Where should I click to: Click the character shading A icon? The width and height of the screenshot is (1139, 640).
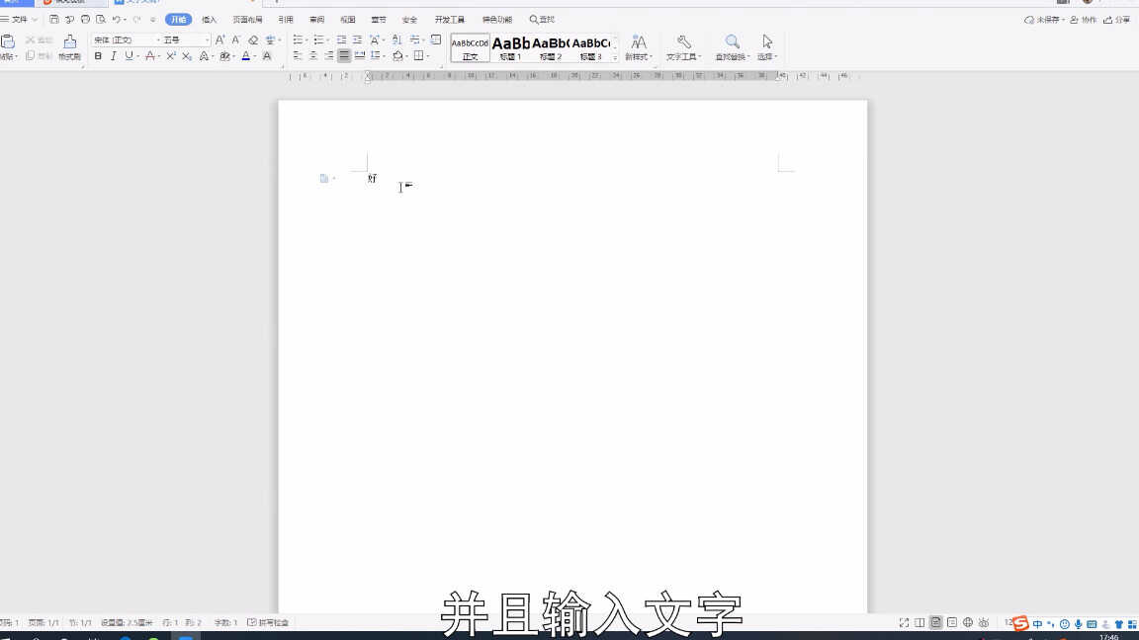267,56
